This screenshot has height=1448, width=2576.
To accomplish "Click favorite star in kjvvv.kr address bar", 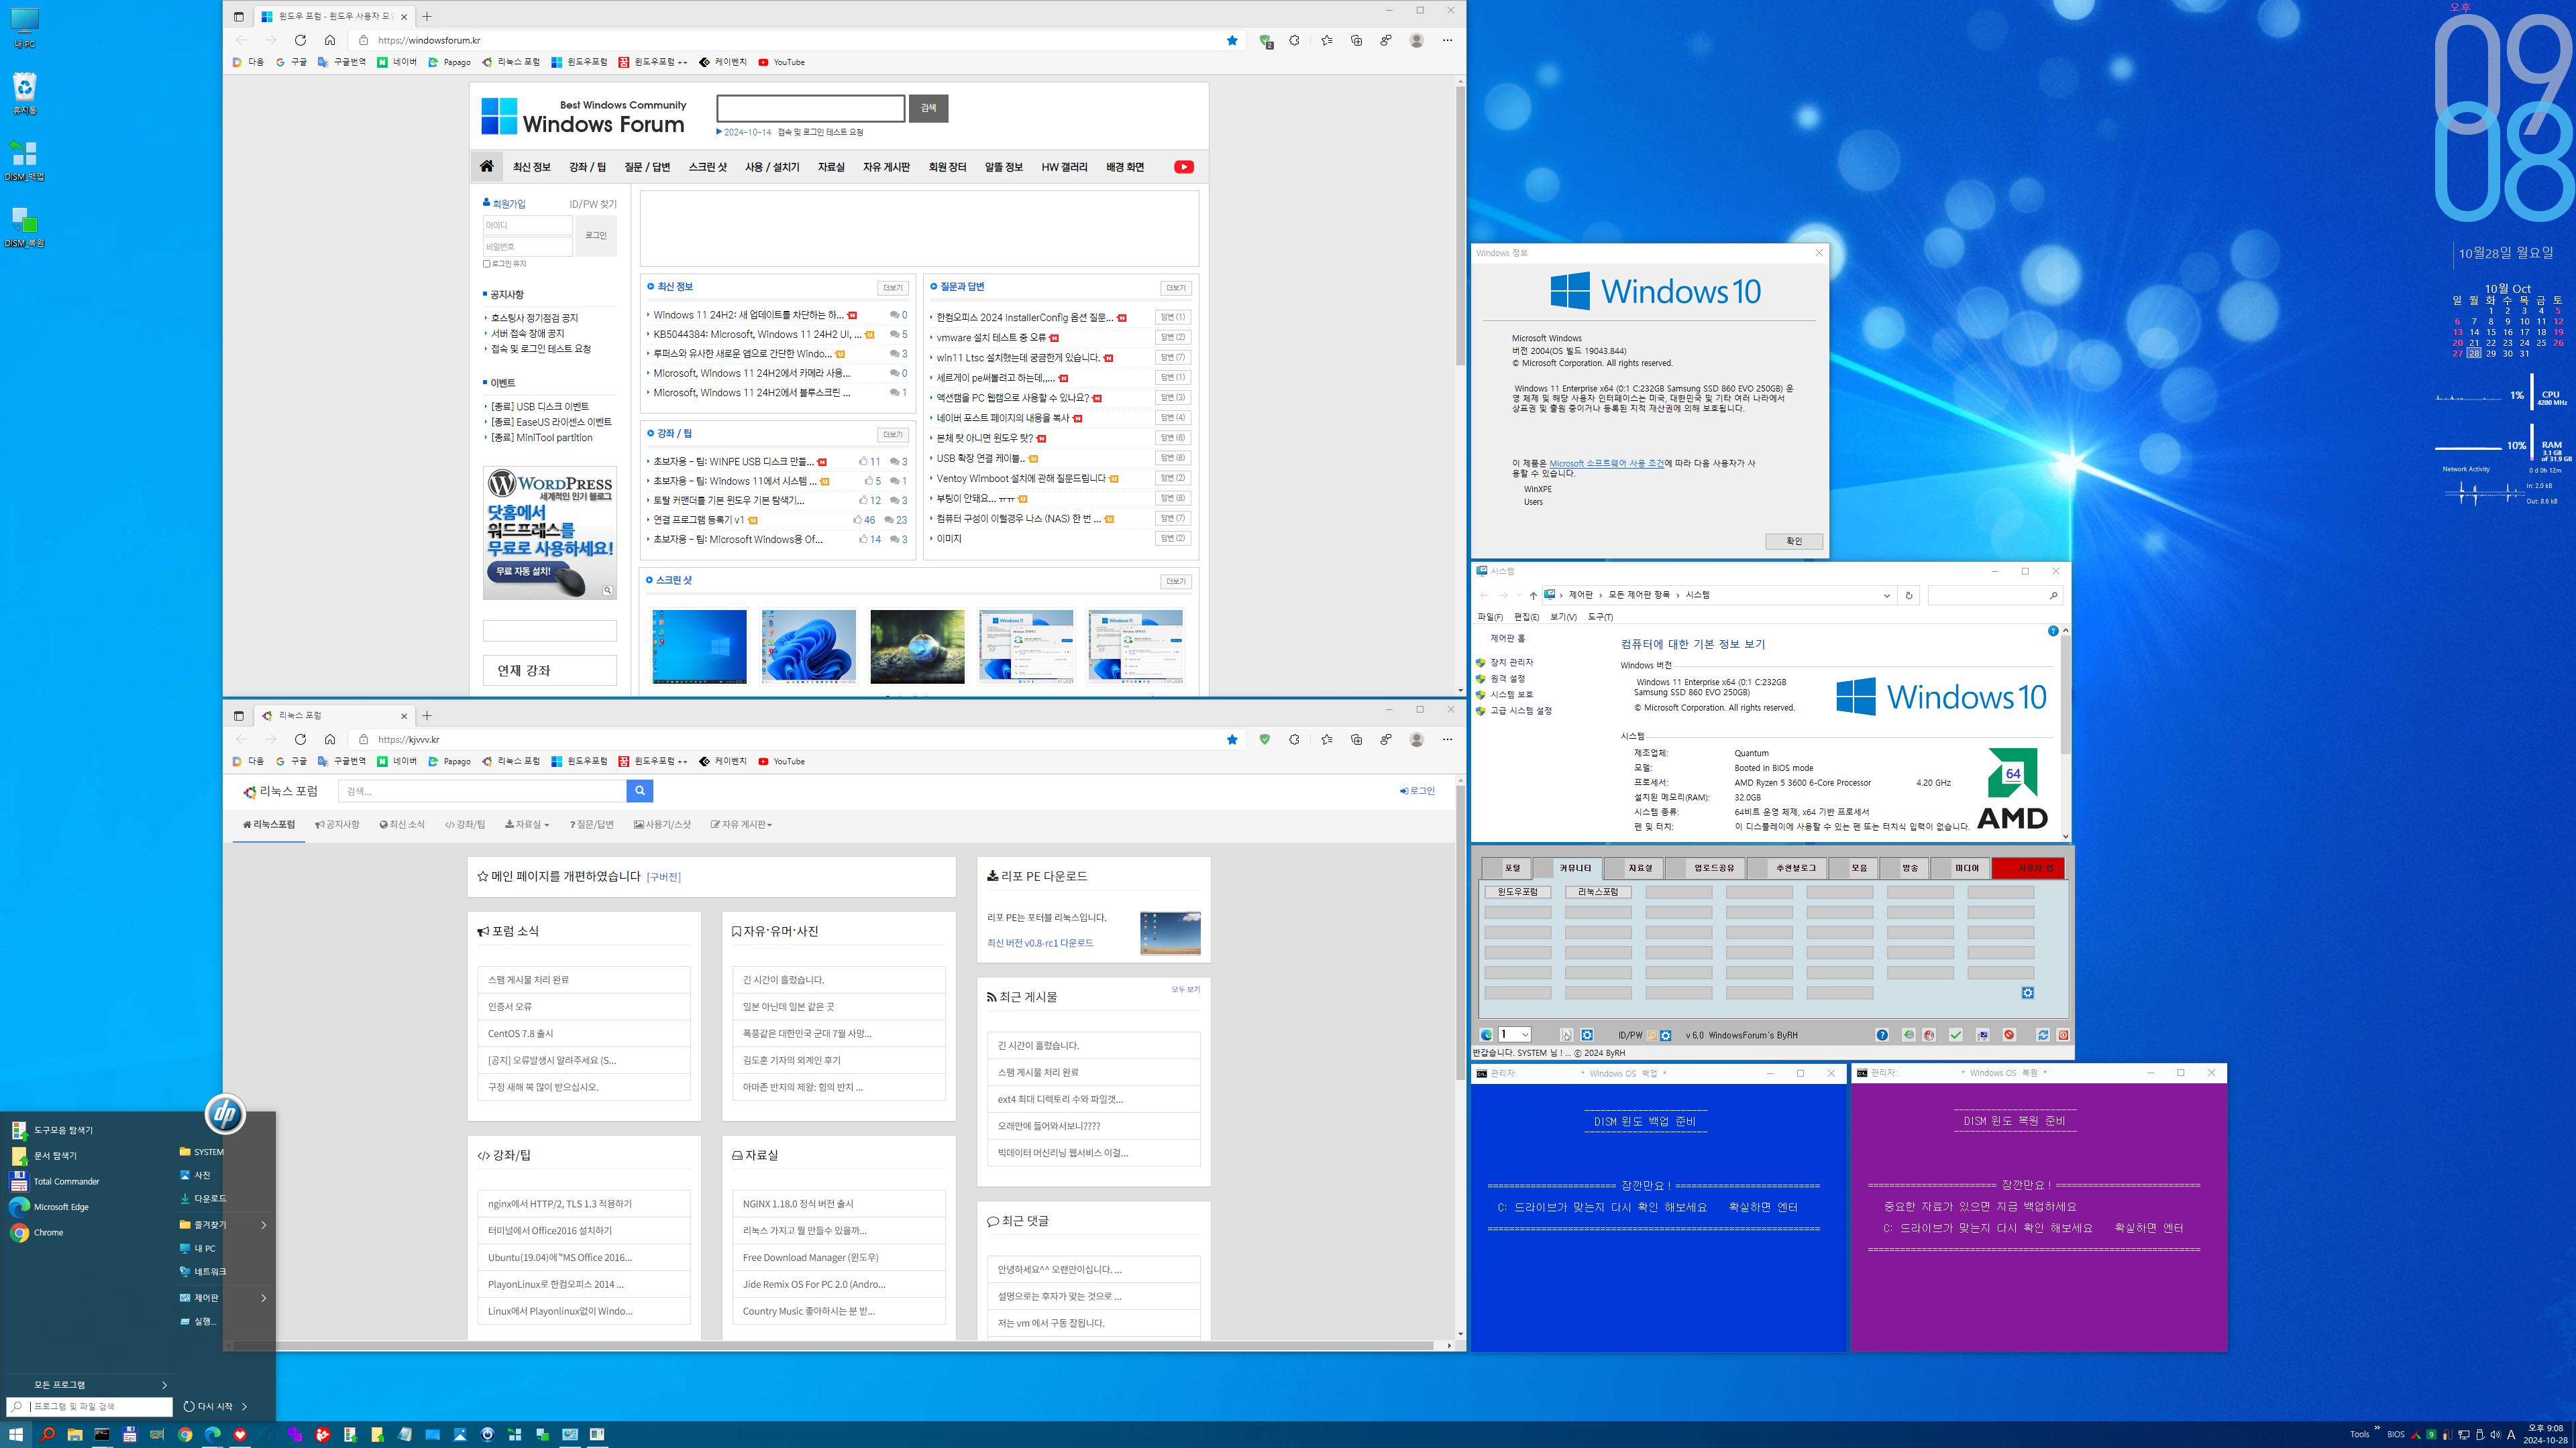I will (x=1232, y=739).
